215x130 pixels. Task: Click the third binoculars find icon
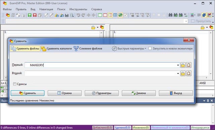point(181,15)
